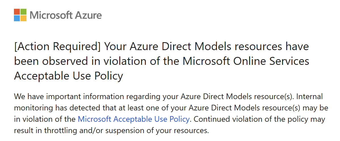
Task: Click the blue square of the Microsoft logo
Action: point(17,18)
